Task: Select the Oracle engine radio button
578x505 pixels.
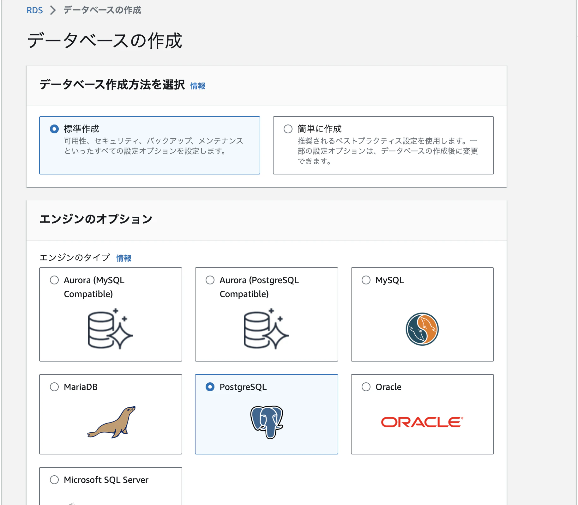Action: [366, 387]
